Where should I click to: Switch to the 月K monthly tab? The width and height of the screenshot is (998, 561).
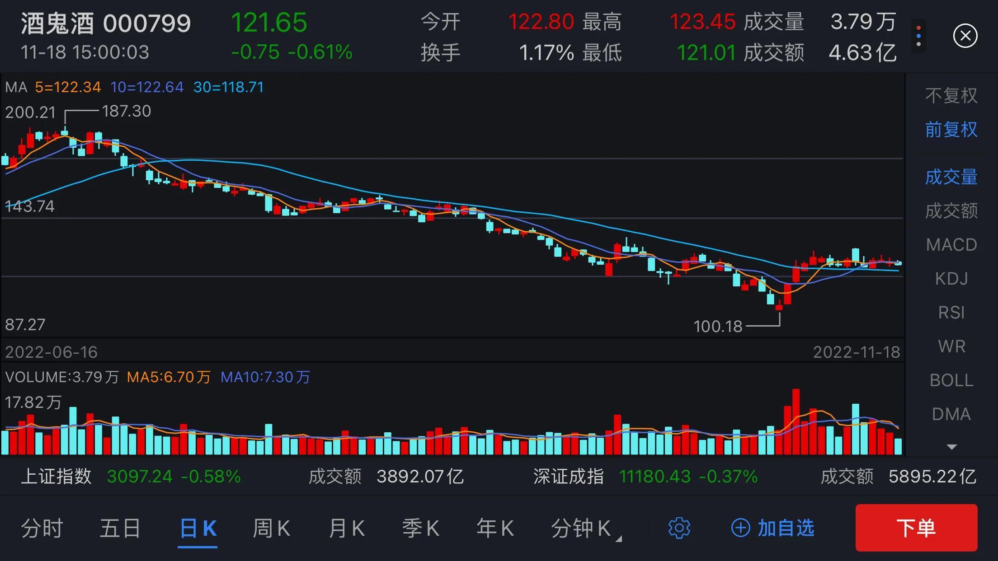click(x=346, y=528)
